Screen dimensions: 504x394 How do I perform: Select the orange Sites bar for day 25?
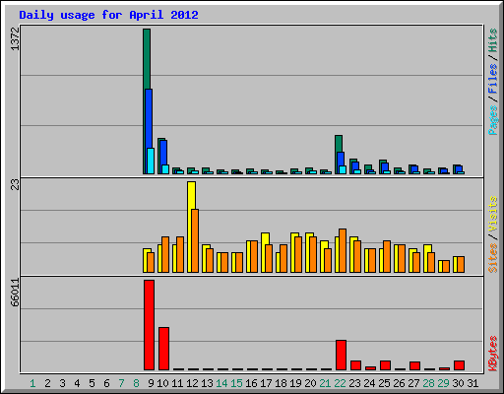(x=387, y=256)
